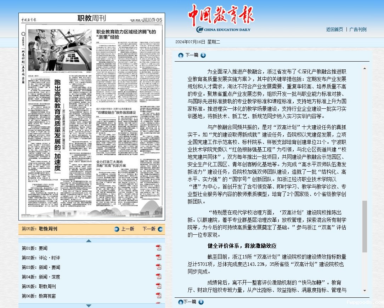Click the article scrollbar's down arrow
This screenshot has height=308, width=384.
point(365,290)
